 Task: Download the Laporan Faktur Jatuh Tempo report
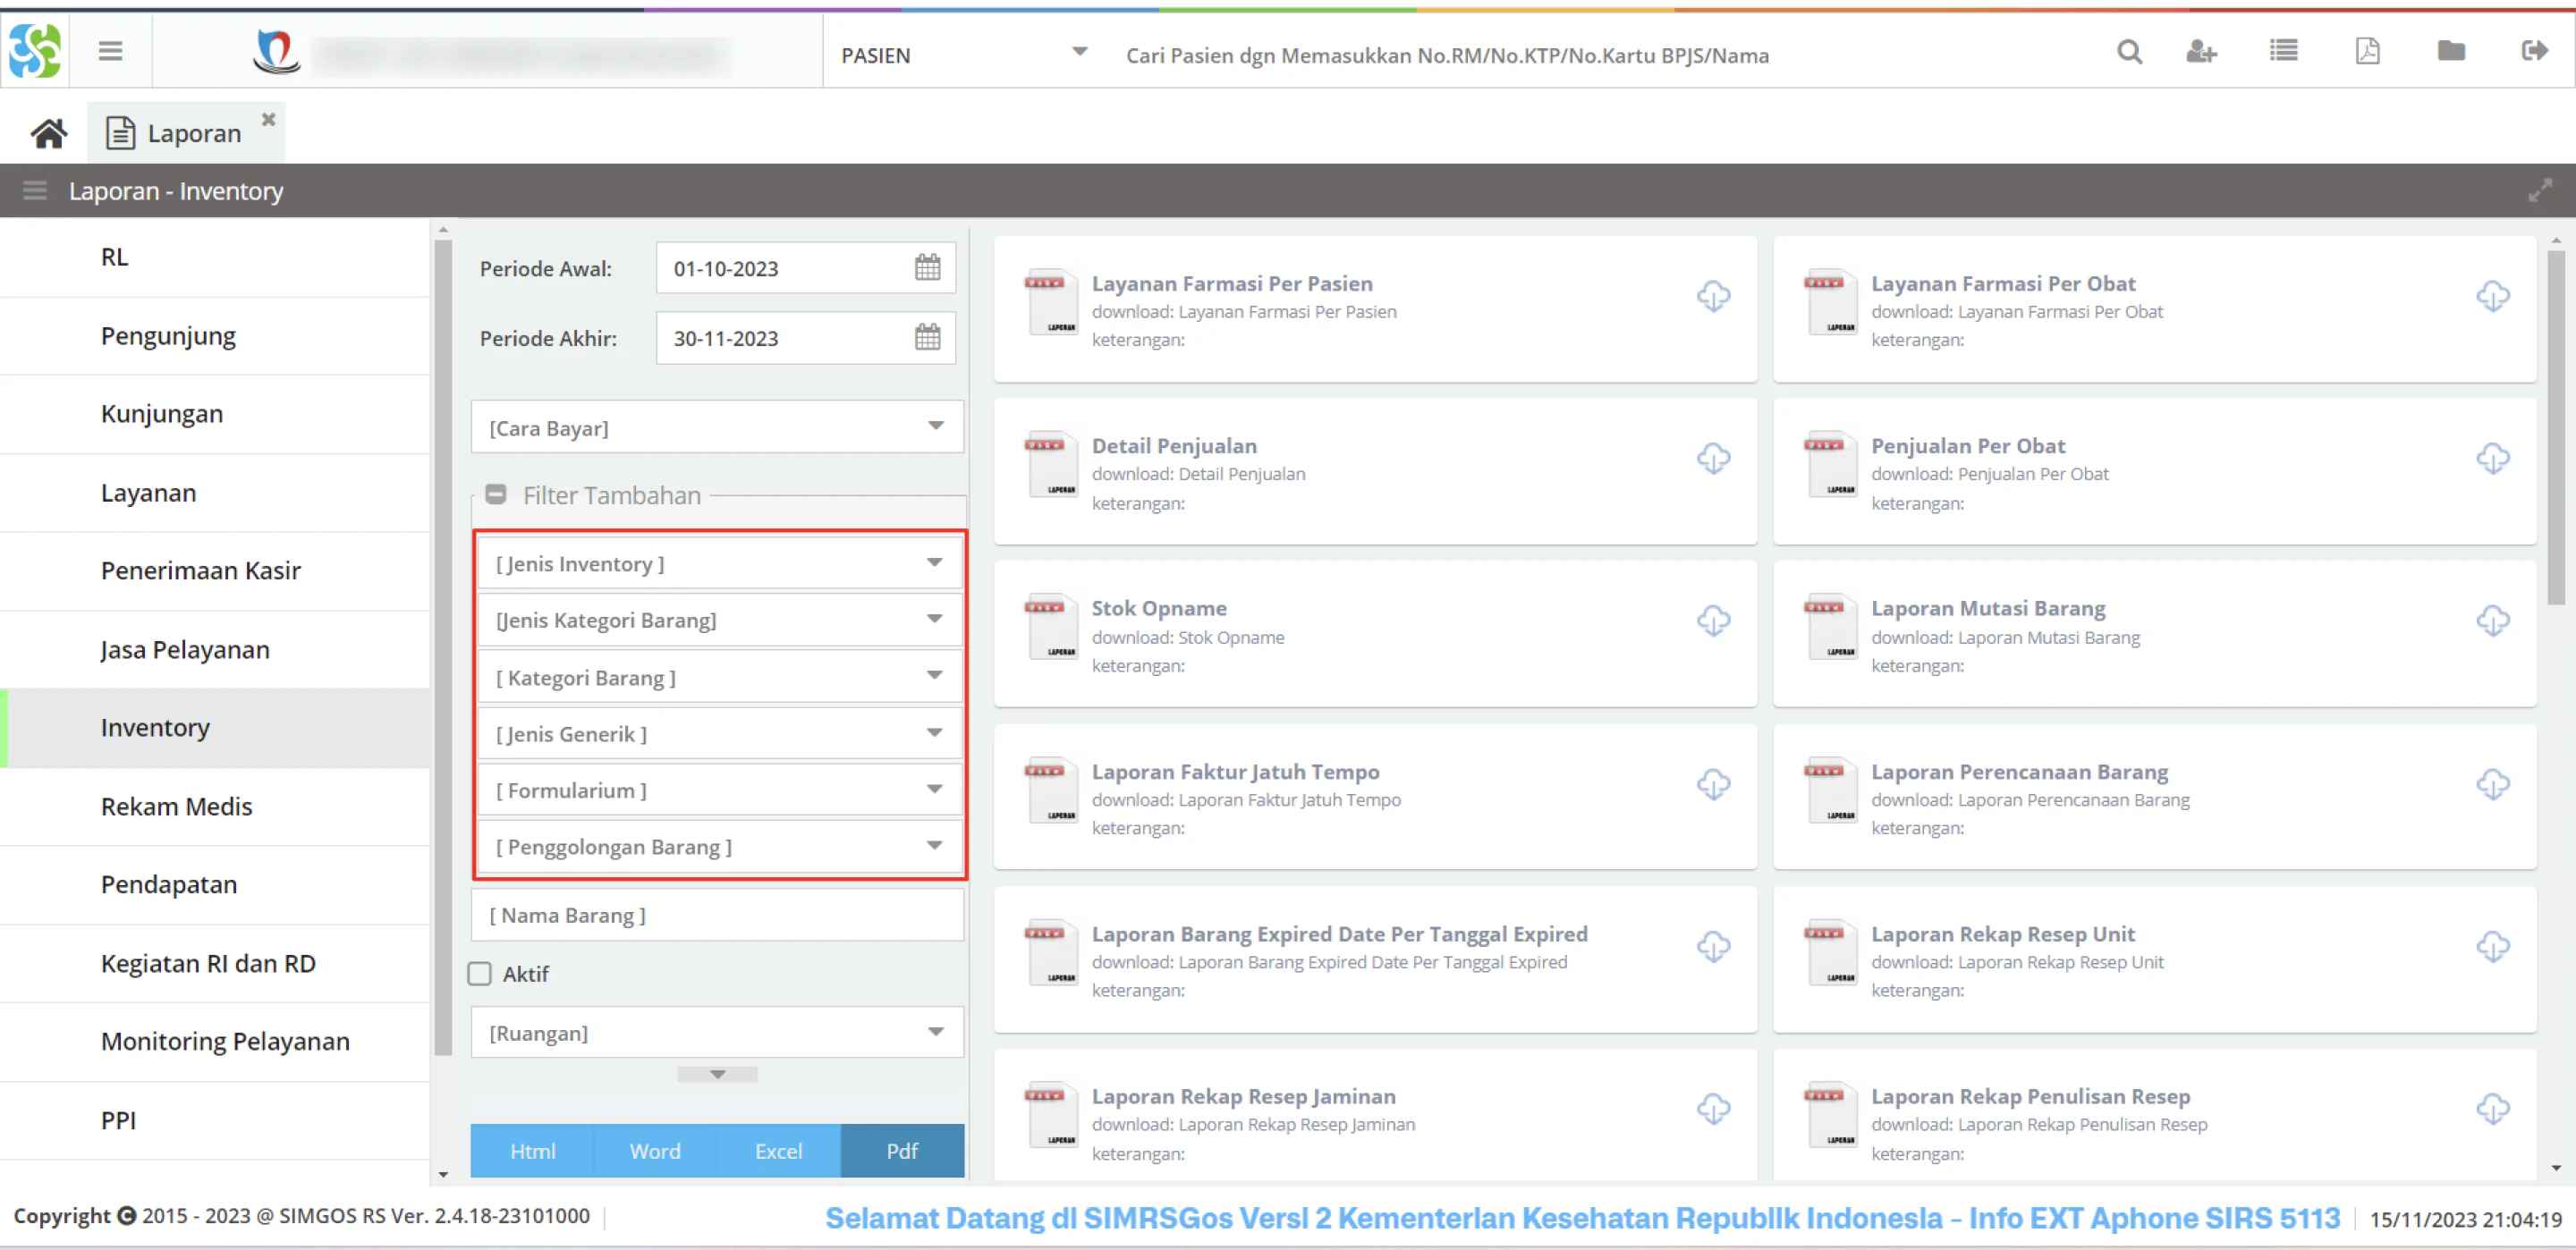pyautogui.click(x=1713, y=784)
